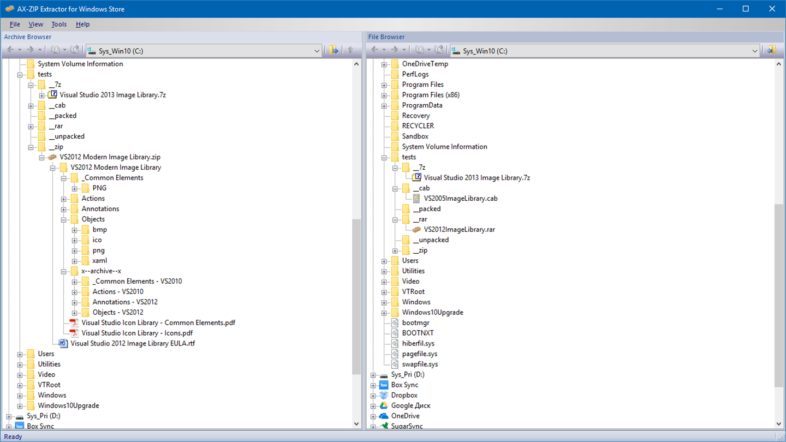Screen dimensions: 786x442
Task: Open the File Browser bookmarks book icon
Action: pyautogui.click(x=419, y=50)
